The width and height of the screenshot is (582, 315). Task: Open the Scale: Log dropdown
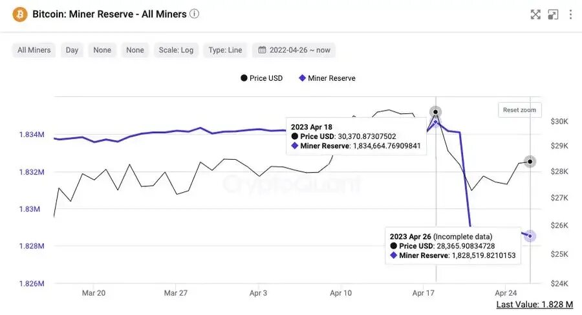click(x=176, y=50)
